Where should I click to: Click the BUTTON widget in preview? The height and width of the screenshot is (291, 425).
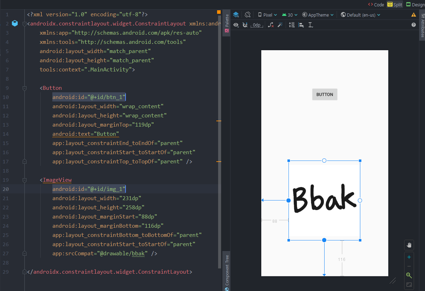(325, 94)
